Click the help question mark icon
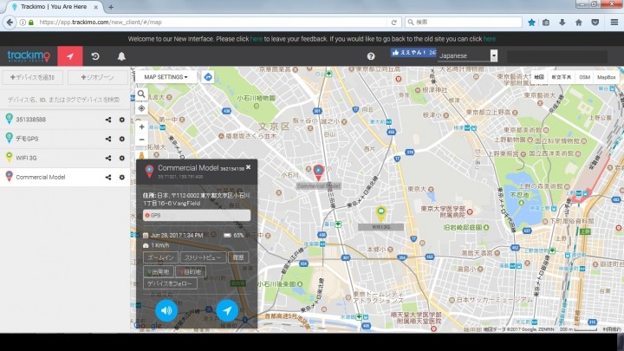This screenshot has height=351, width=624. [371, 56]
